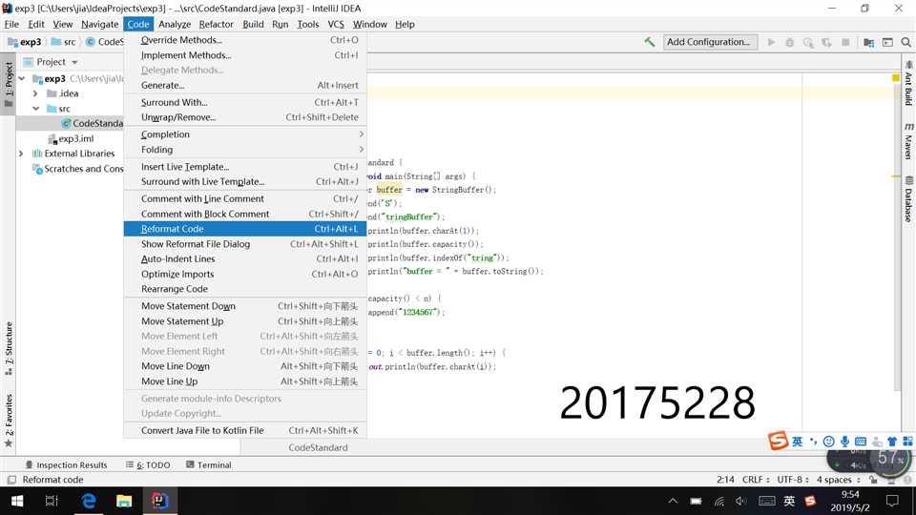Image resolution: width=916 pixels, height=515 pixels.
Task: Open Microsoft Edge from the taskbar
Action: 89,501
